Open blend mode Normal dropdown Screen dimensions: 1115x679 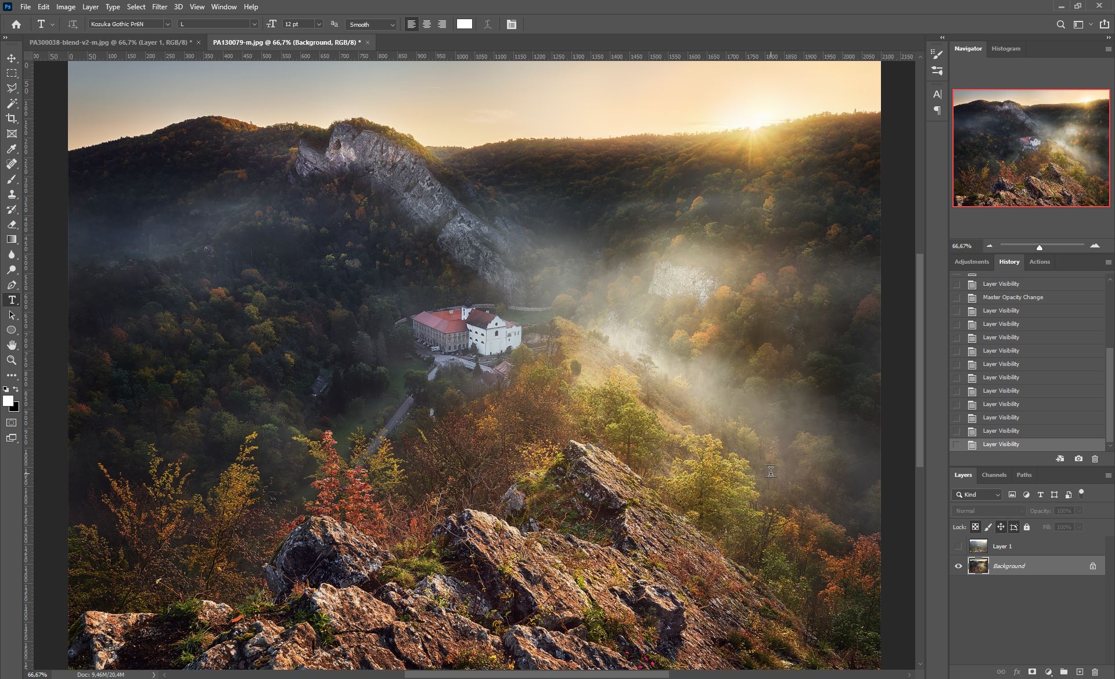pyautogui.click(x=989, y=511)
